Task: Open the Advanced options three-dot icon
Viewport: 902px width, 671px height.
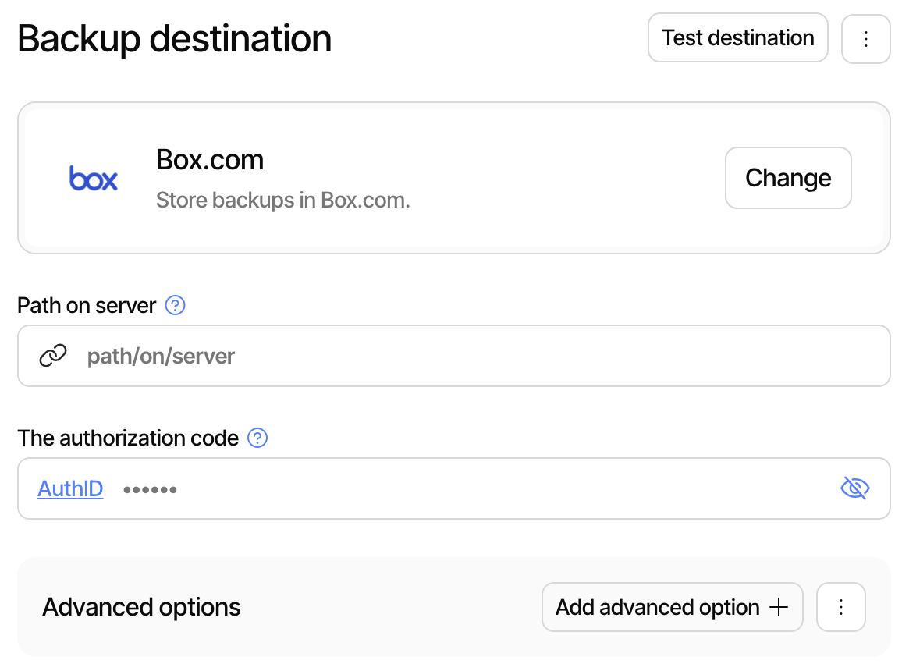Action: [x=841, y=607]
